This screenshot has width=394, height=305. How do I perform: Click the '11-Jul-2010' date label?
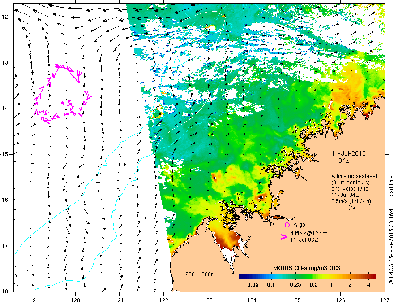tap(348, 153)
